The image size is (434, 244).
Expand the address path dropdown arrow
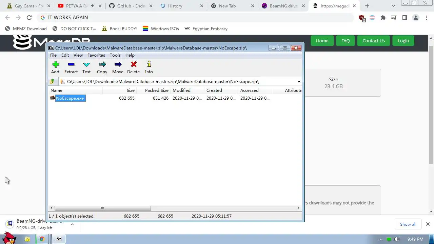(299, 81)
